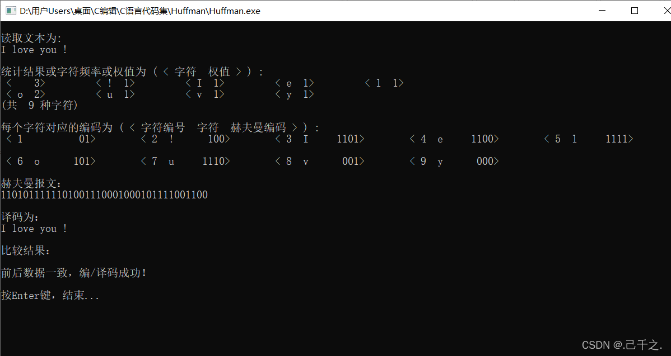Select the "< I 1>" frequency entry
The image size is (671, 356).
205,83
